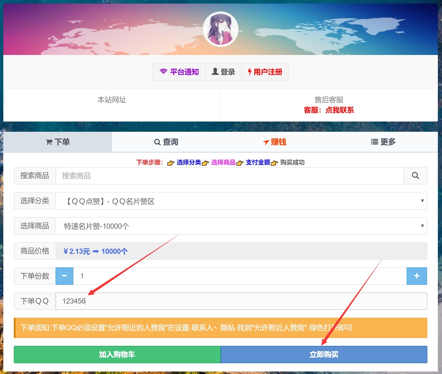Click the minus icon to decrease quantity
This screenshot has width=442, height=374.
coord(64,276)
